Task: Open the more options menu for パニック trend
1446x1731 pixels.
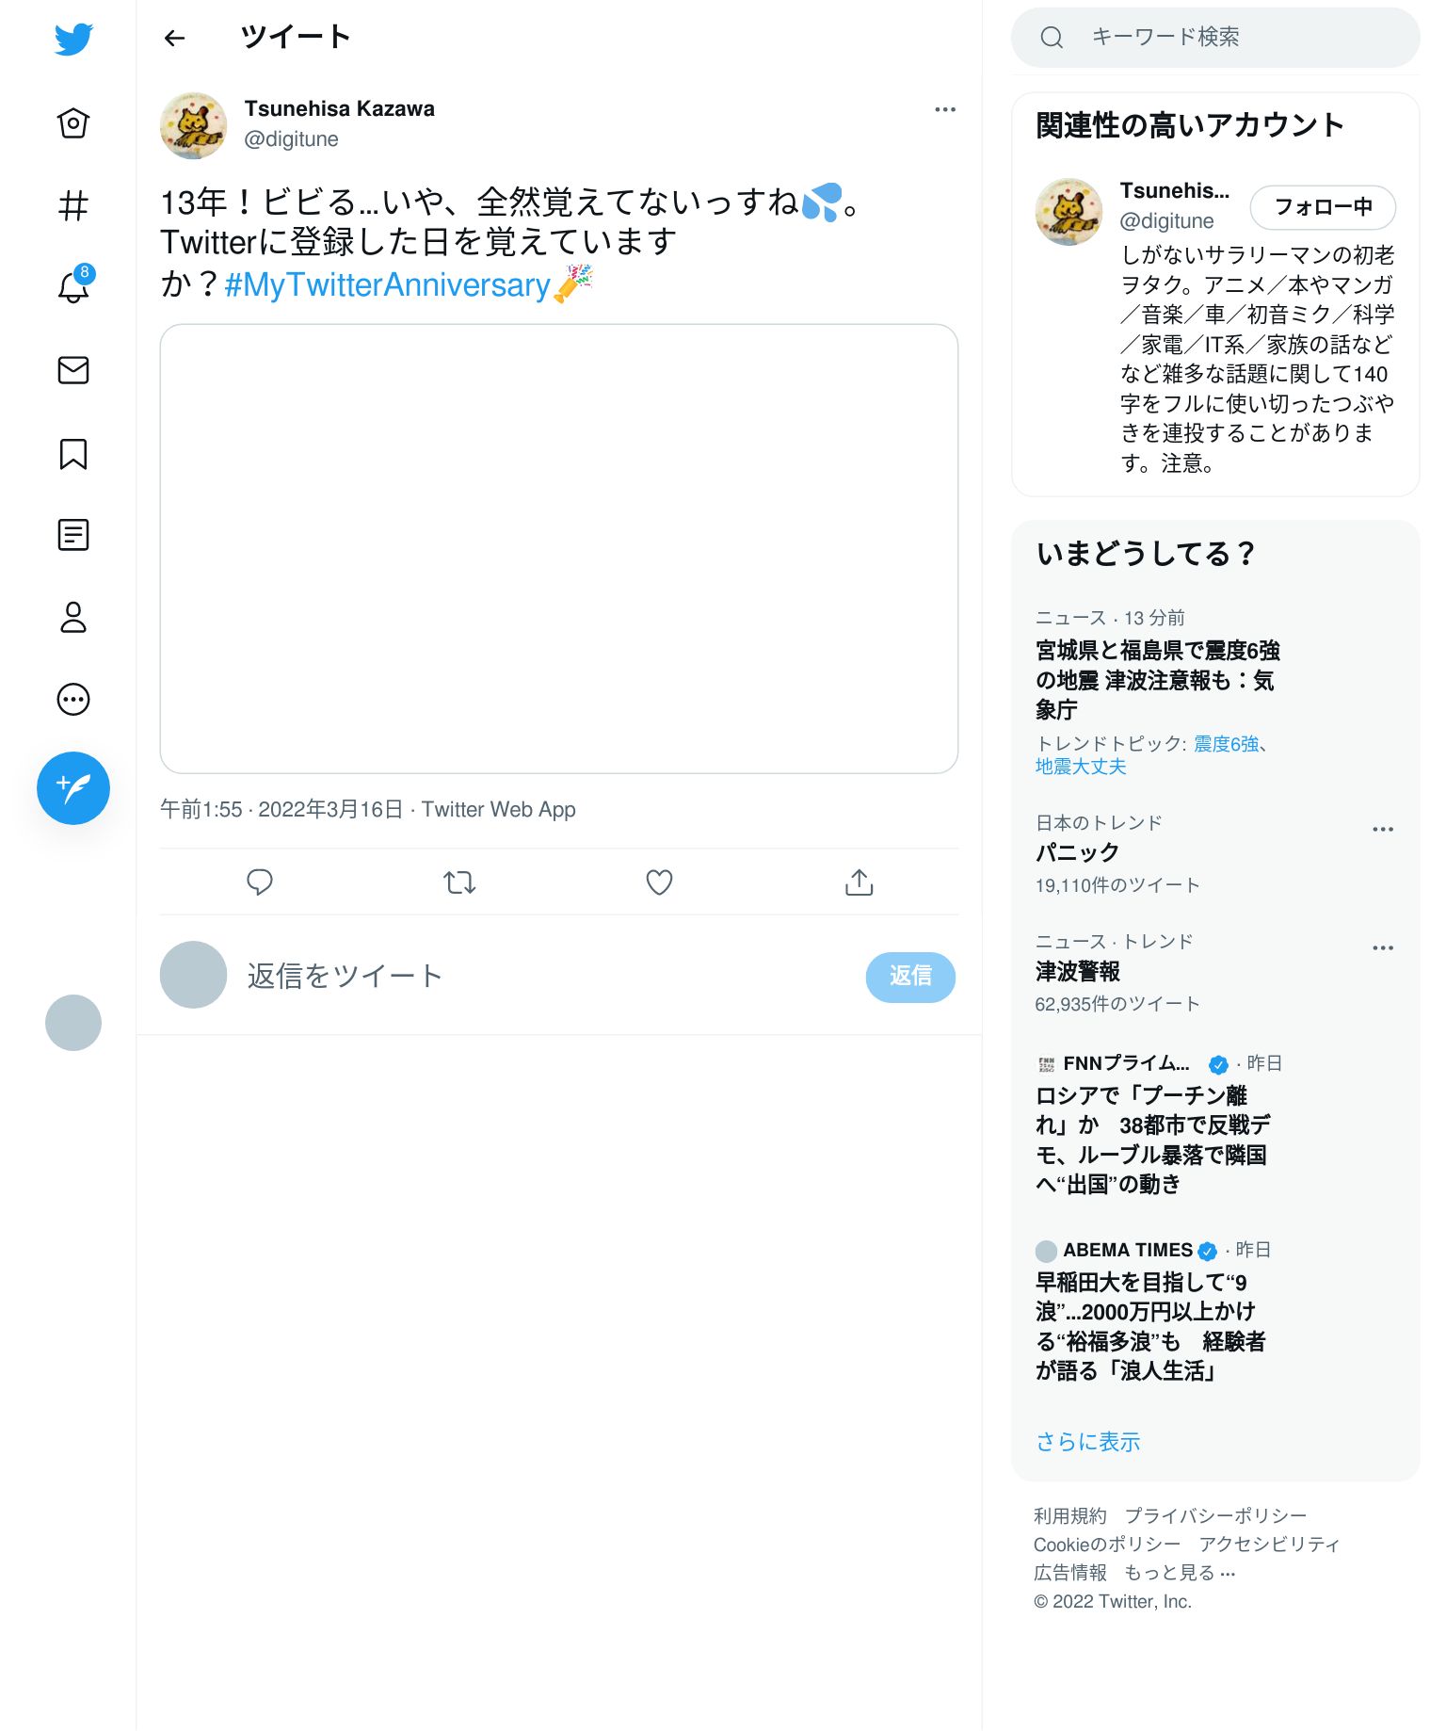Action: click(x=1383, y=829)
